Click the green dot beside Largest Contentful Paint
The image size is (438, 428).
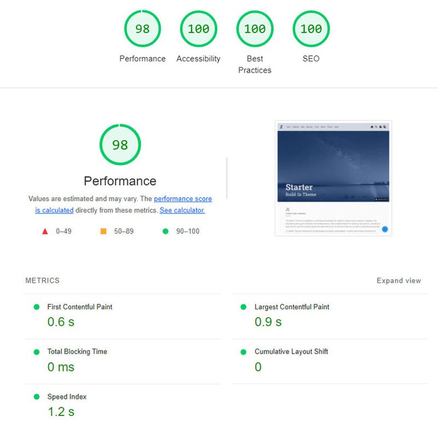click(x=244, y=307)
